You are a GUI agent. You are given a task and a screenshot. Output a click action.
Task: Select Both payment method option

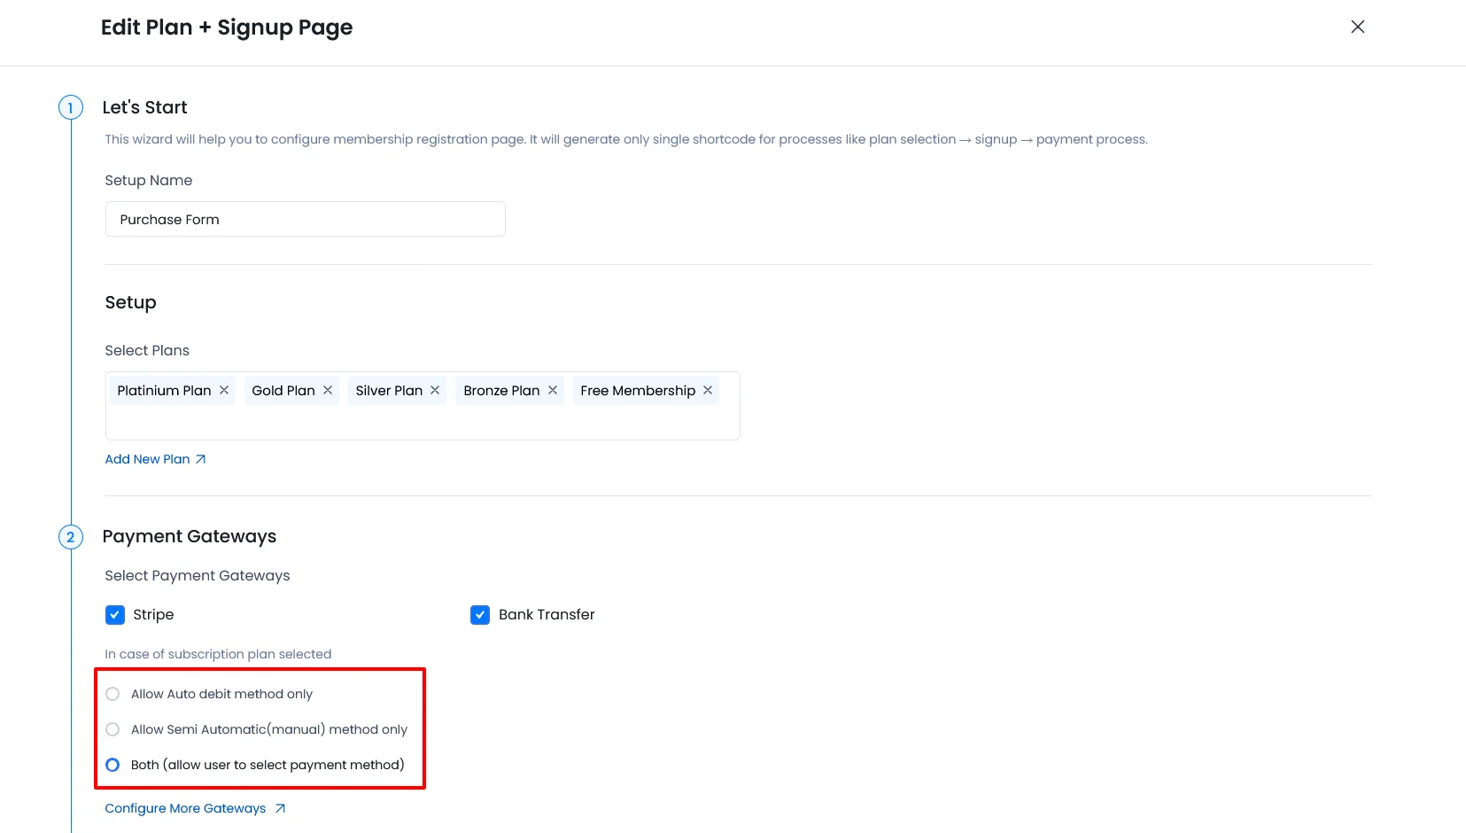tap(112, 764)
